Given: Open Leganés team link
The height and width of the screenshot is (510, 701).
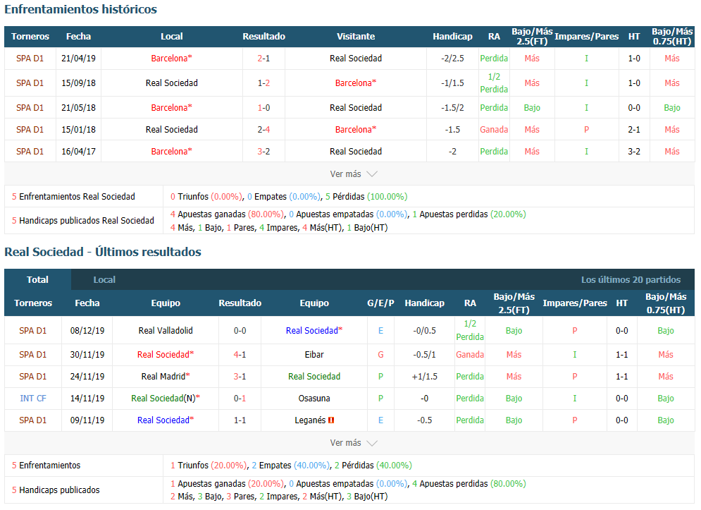Looking at the screenshot, I should point(310,420).
